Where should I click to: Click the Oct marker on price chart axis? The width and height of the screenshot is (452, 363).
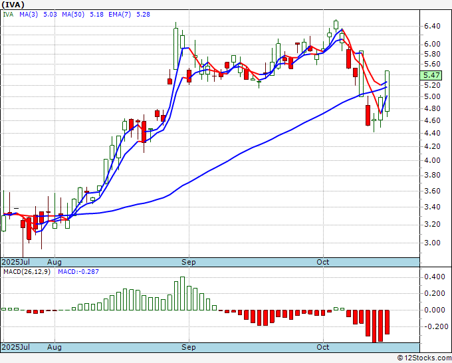pos(324,263)
